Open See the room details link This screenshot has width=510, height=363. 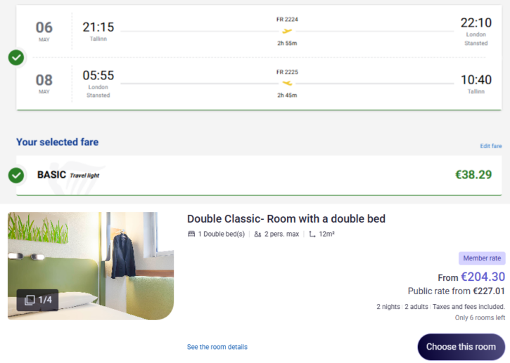click(x=217, y=347)
